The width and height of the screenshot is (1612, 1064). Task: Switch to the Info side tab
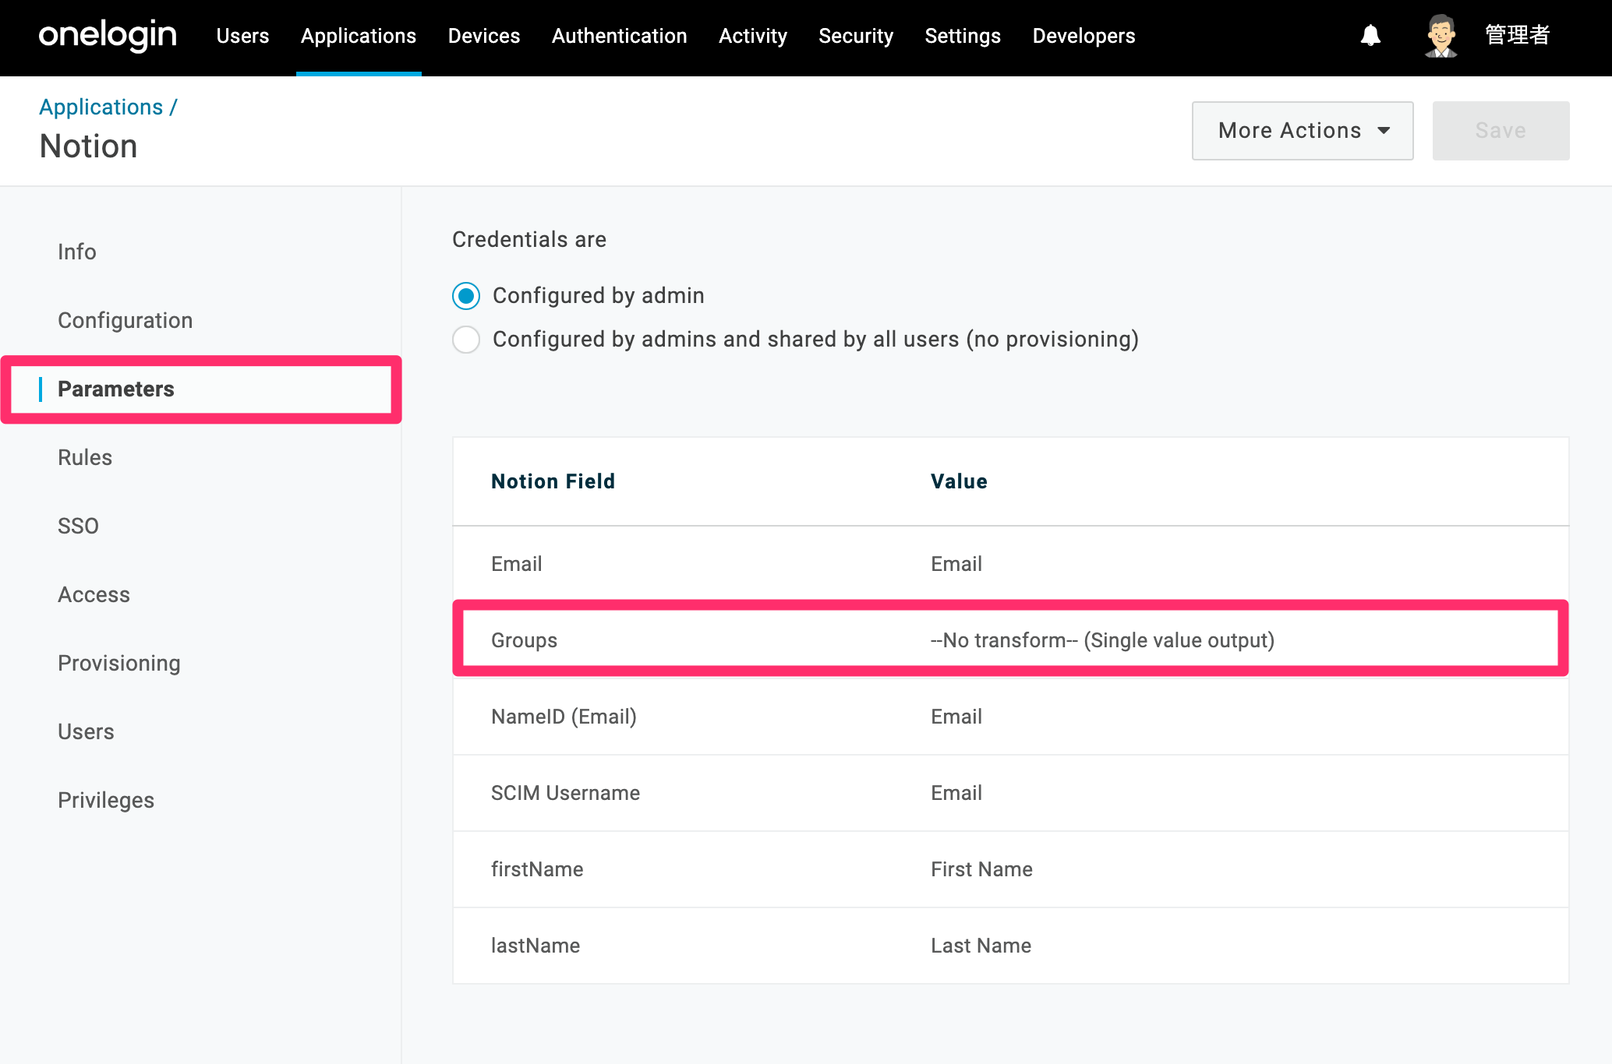(x=77, y=252)
